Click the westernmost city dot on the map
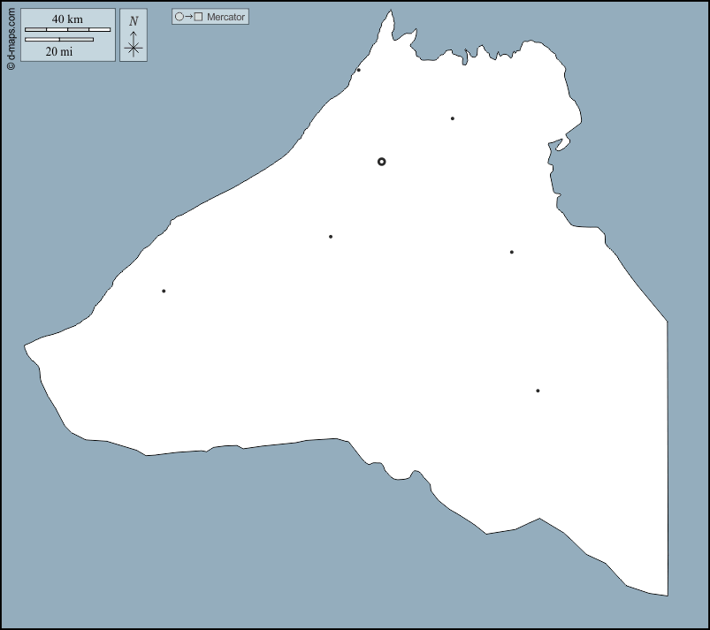 pos(164,291)
